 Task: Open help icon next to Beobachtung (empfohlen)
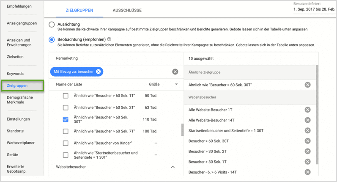pos(110,39)
